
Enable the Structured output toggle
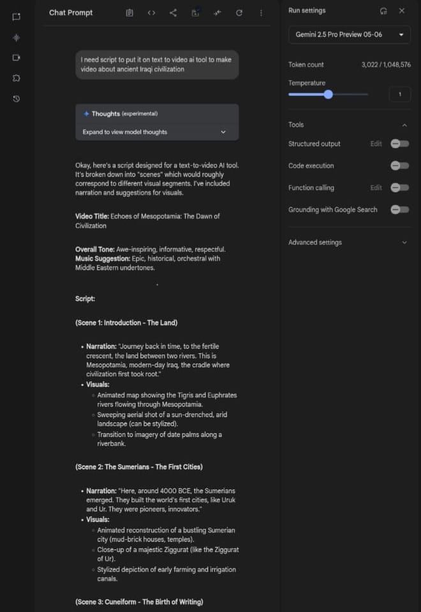(399, 144)
